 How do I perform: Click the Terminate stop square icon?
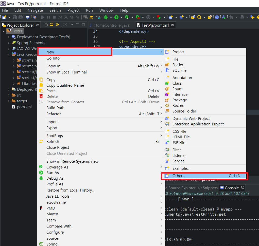tap(54, 17)
